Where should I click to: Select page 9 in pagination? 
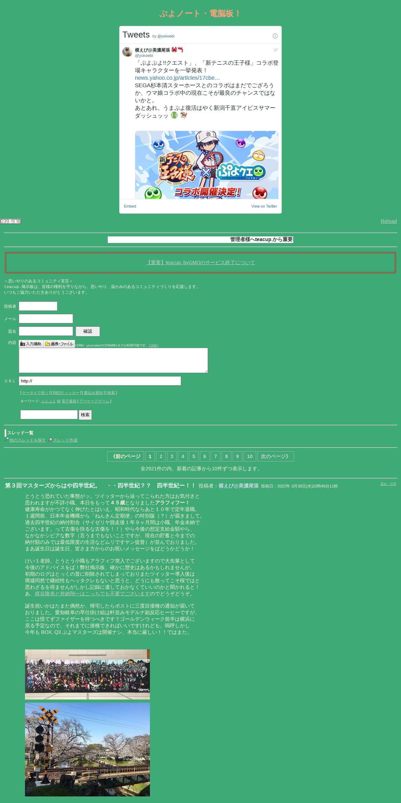[x=237, y=457]
